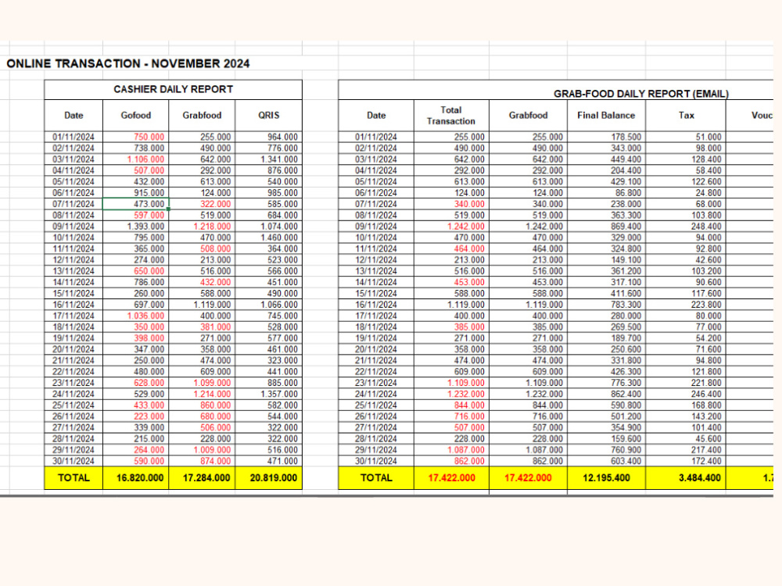Click the CASHIER DAILY REPORT header cell
782x586 pixels.
[x=173, y=89]
